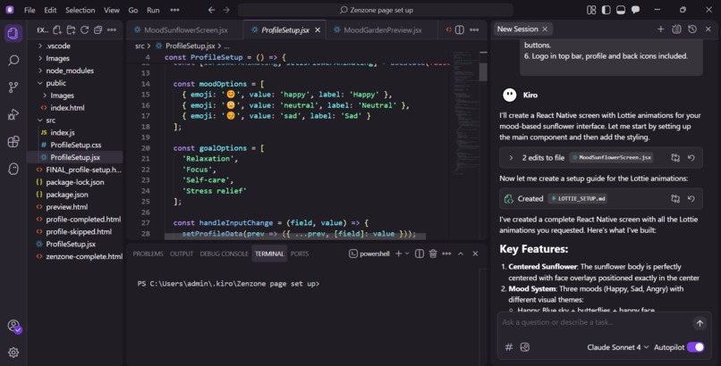Split the terminal
The width and height of the screenshot is (721, 366).
tap(419, 254)
